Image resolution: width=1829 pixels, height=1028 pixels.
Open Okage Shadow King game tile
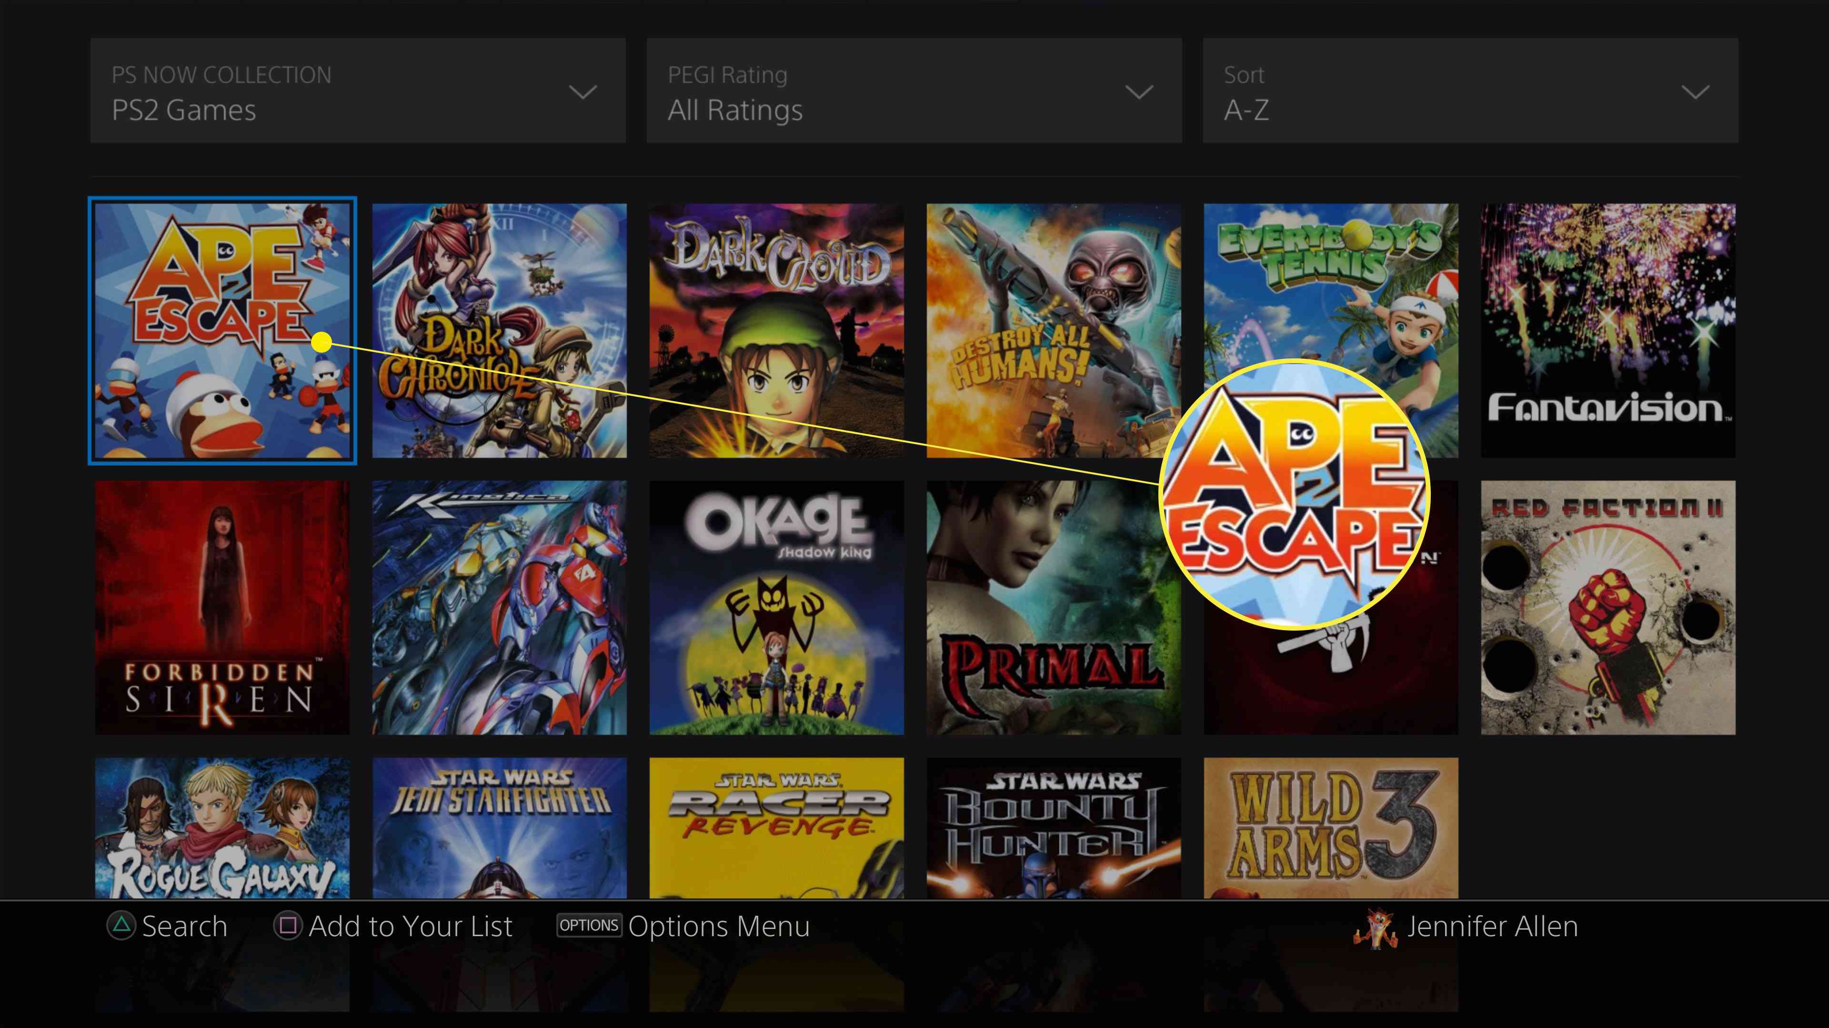pos(777,607)
